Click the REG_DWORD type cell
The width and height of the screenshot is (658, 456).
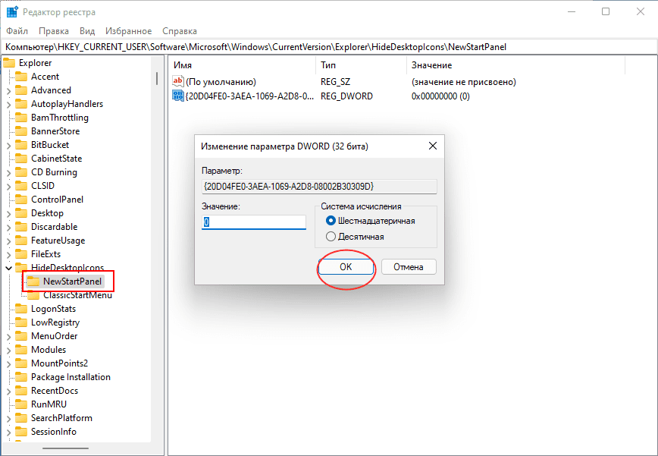point(346,96)
